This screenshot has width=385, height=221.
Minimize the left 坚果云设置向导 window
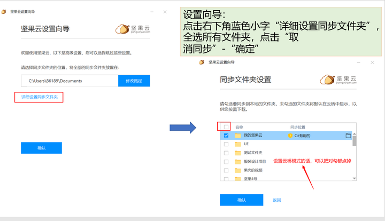click(152, 12)
